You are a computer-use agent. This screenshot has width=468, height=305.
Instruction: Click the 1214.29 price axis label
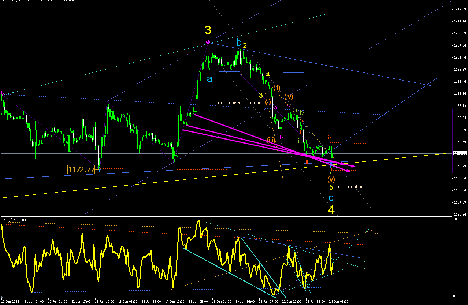(460, 9)
